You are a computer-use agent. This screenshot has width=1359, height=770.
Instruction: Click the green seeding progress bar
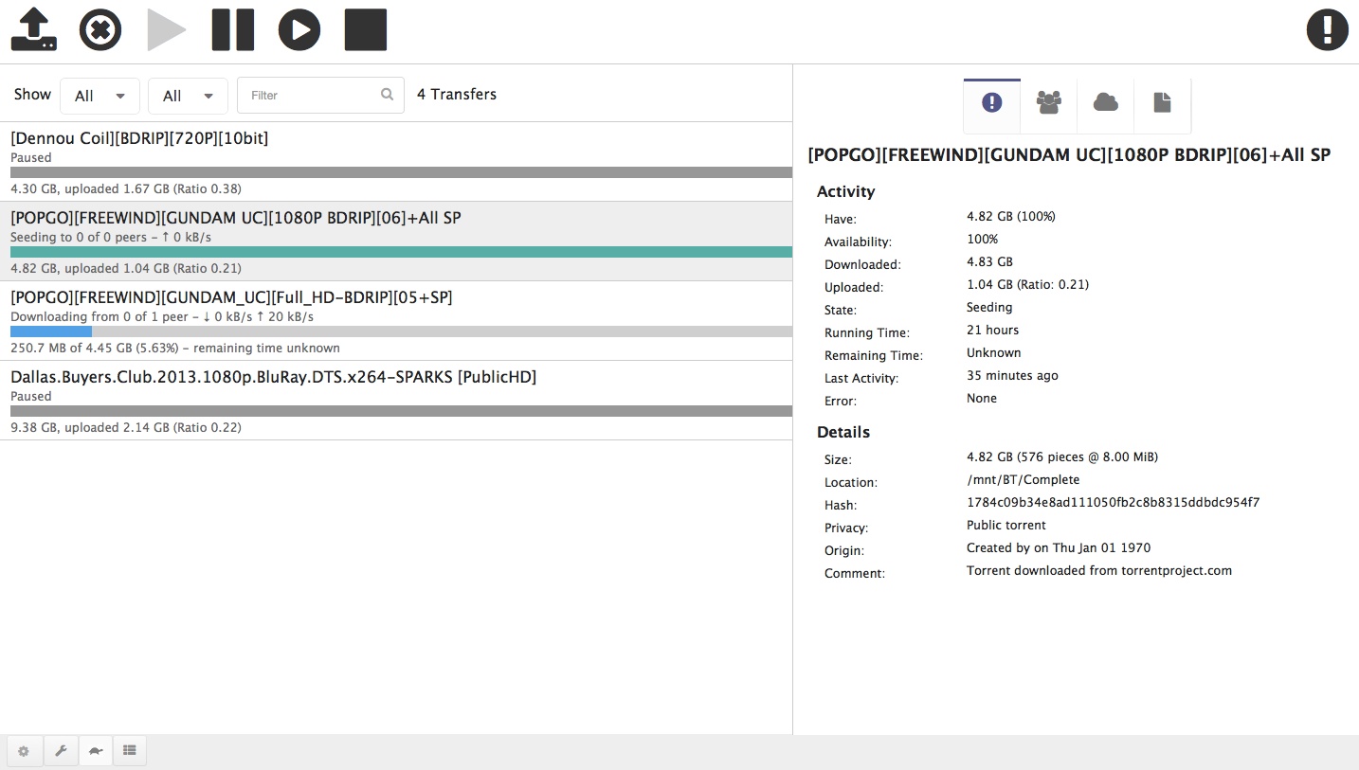tap(401, 252)
